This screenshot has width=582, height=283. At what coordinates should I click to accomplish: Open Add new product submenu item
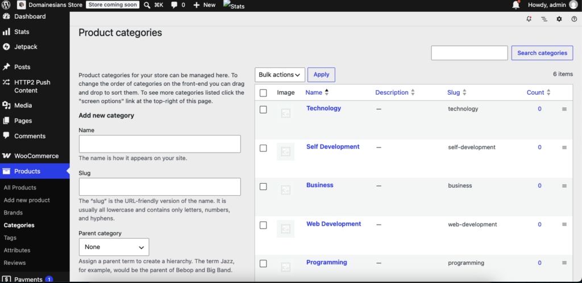coord(27,200)
